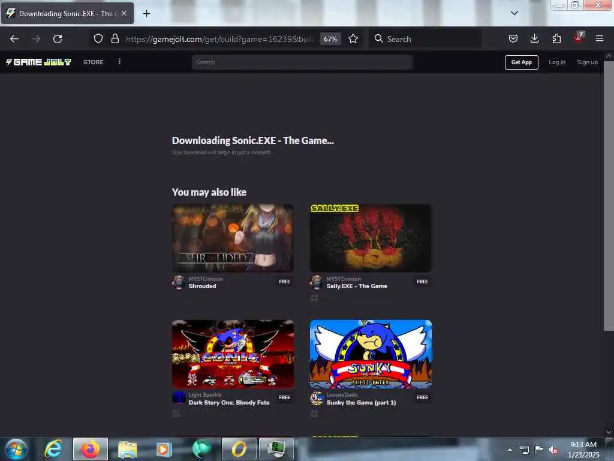Viewport: 614px width, 461px height.
Task: Expand the list all tabs chevron
Action: (x=514, y=13)
